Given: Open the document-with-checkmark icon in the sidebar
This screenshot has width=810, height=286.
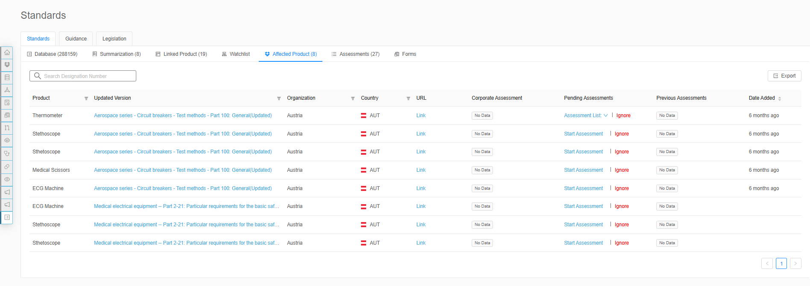Looking at the screenshot, I should [x=7, y=103].
